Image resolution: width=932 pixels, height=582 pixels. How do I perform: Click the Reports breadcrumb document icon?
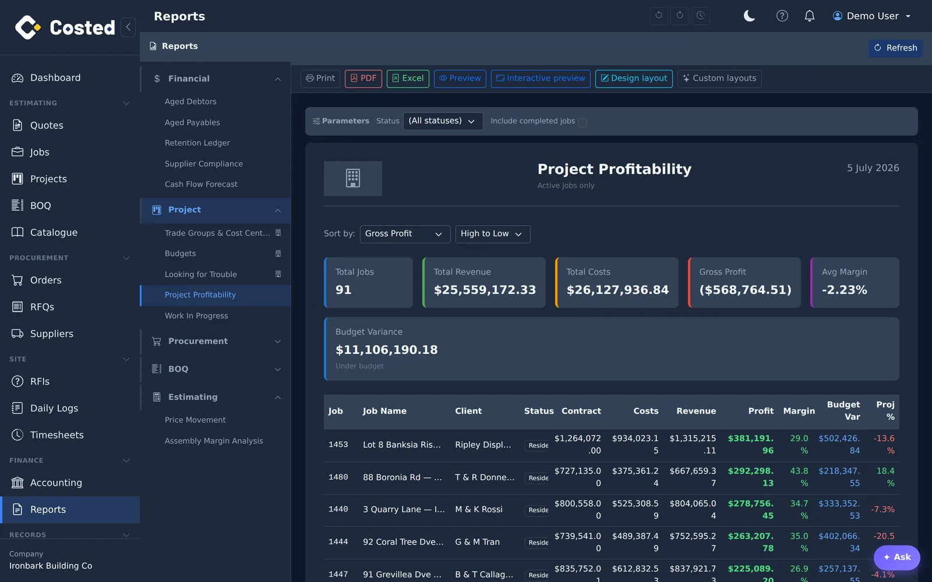coord(153,46)
